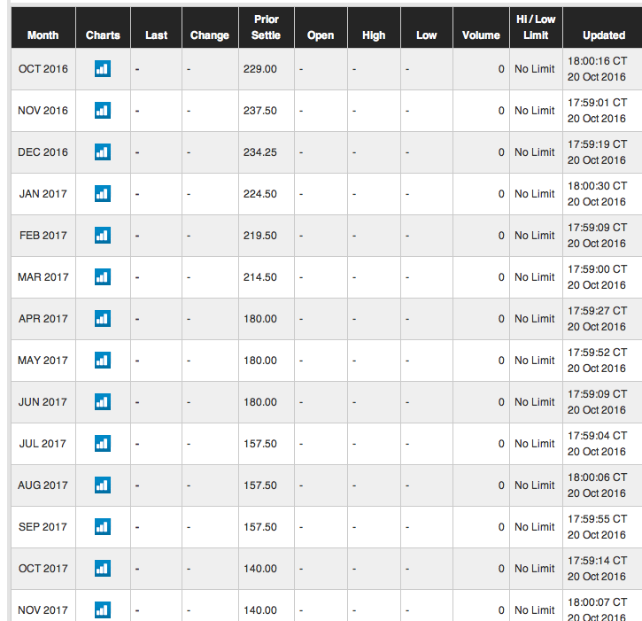Click the 229.00 prior settle value
The image size is (642, 621).
260,69
